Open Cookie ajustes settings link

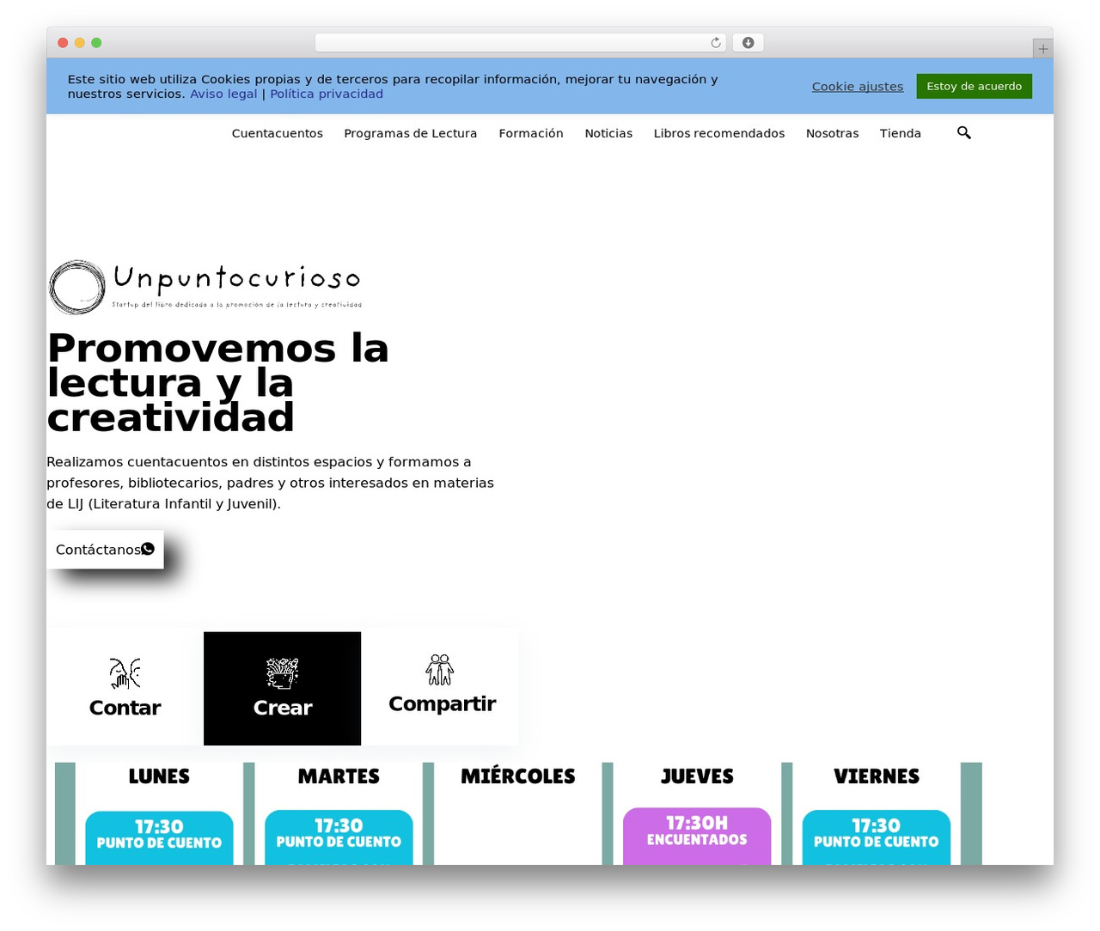click(858, 86)
